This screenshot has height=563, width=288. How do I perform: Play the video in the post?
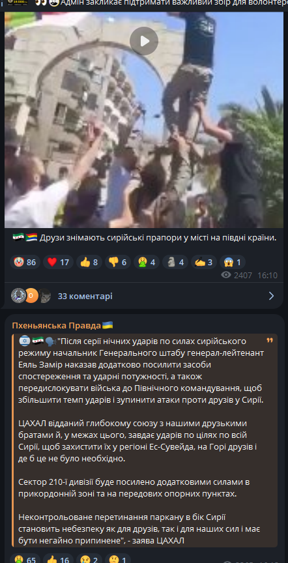(144, 41)
